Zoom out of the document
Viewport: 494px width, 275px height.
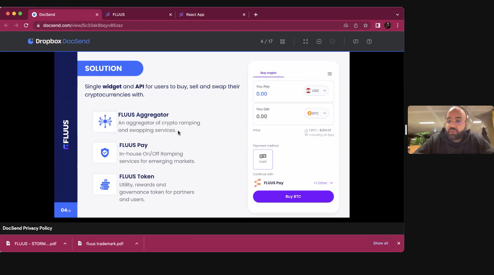point(332,41)
